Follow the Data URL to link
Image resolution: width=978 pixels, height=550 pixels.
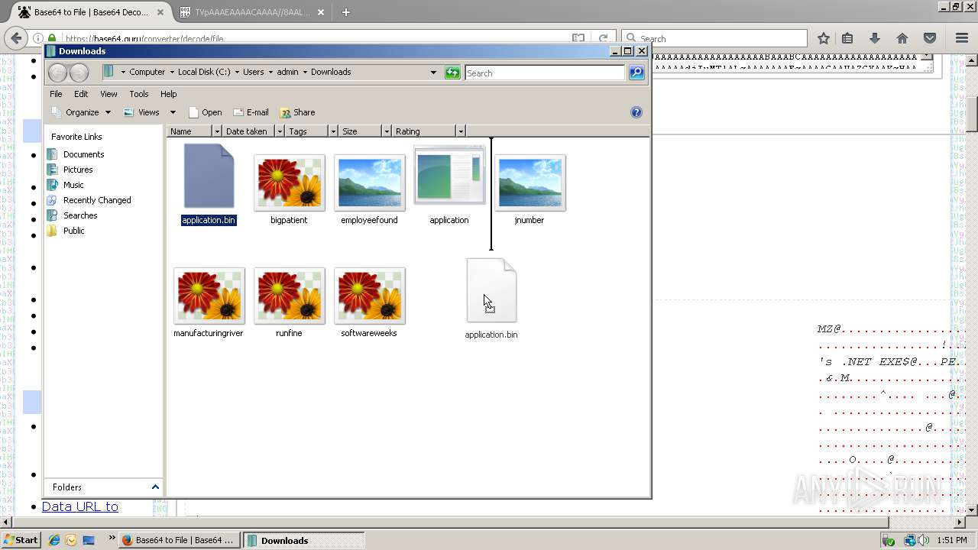click(x=79, y=506)
